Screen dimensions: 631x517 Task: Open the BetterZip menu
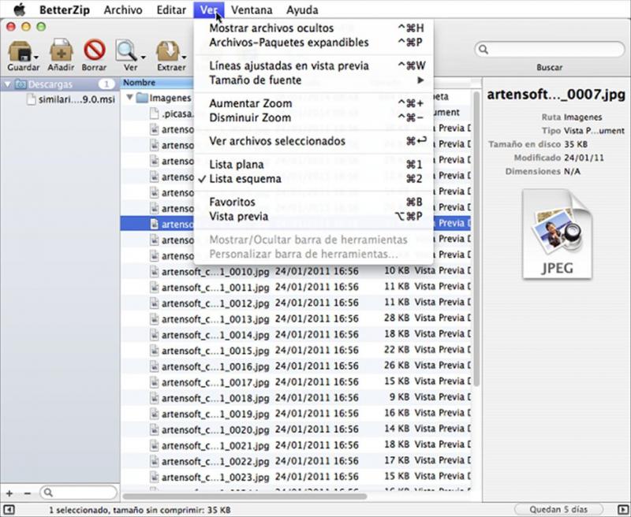coord(65,9)
